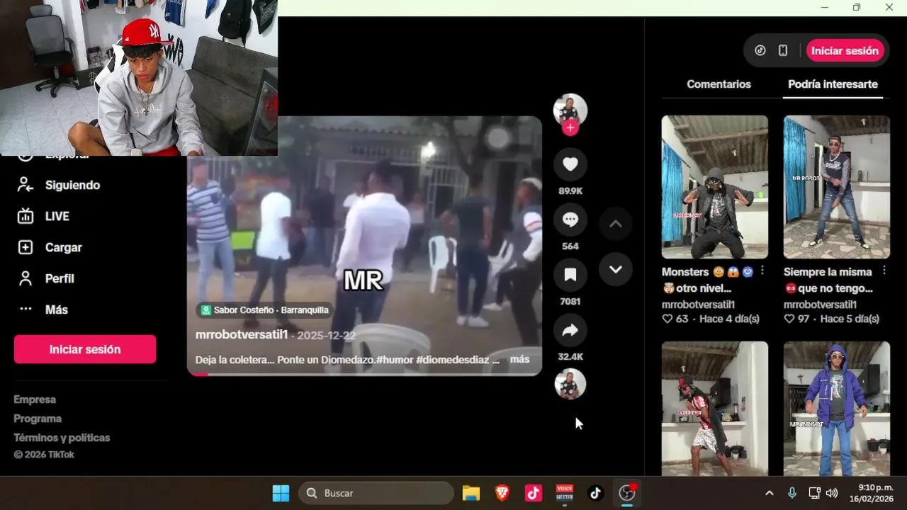Open comments via speech bubble icon
This screenshot has height=510, width=907.
pos(570,220)
